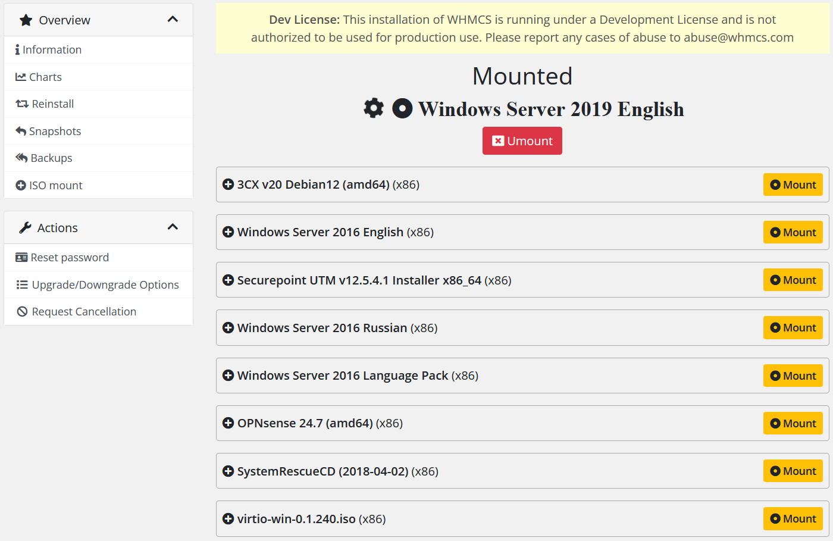
Task: Open the Information menu item
Action: [x=99, y=50]
